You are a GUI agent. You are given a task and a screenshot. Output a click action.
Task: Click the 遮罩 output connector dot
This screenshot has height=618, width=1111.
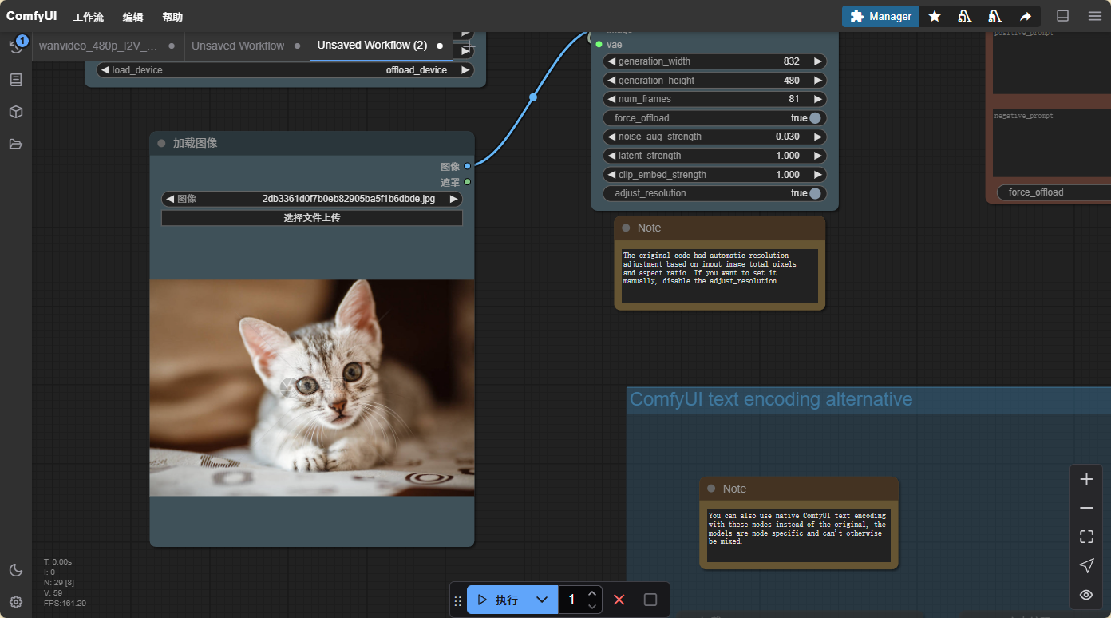[468, 182]
